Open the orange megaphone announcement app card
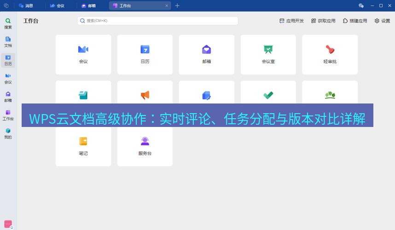 tap(145, 92)
